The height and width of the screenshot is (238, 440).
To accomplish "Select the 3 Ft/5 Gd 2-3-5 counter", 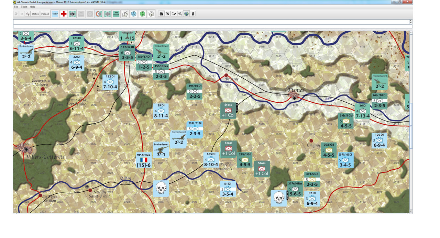I will tap(312, 180).
